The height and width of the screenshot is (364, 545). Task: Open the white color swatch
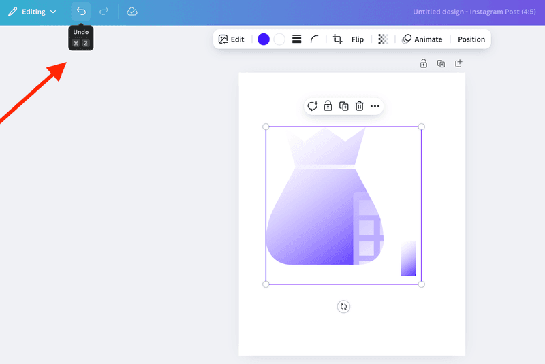(279, 39)
